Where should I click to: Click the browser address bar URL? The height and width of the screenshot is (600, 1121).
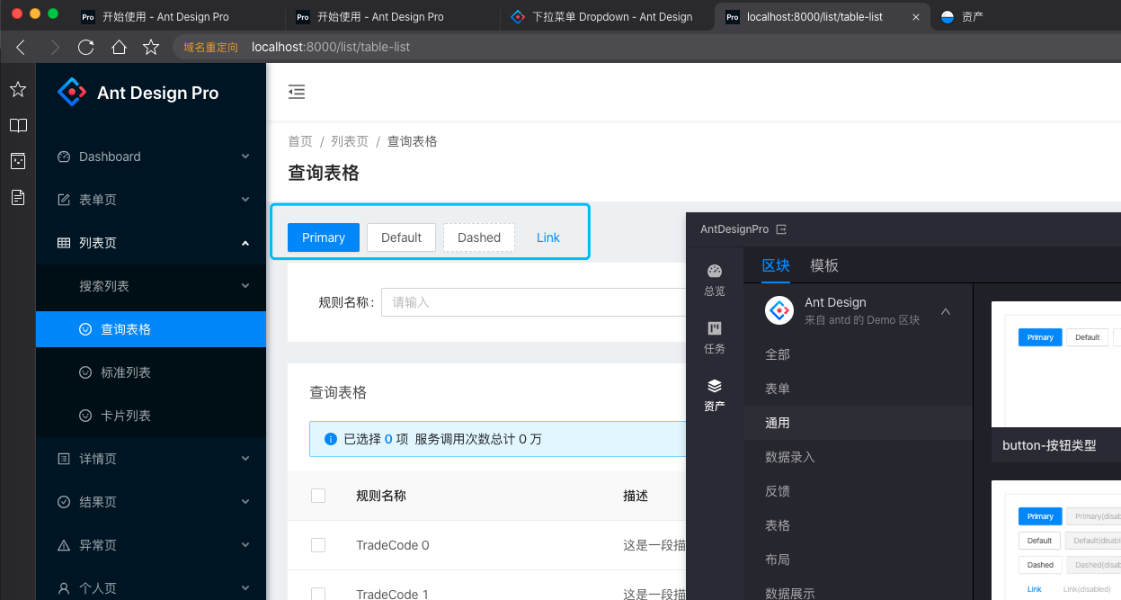click(331, 47)
